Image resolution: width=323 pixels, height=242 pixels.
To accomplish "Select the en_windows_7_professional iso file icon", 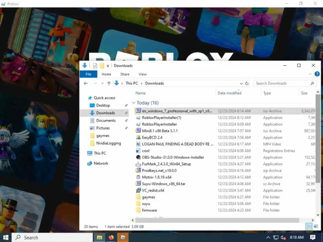I will pyautogui.click(x=138, y=111).
